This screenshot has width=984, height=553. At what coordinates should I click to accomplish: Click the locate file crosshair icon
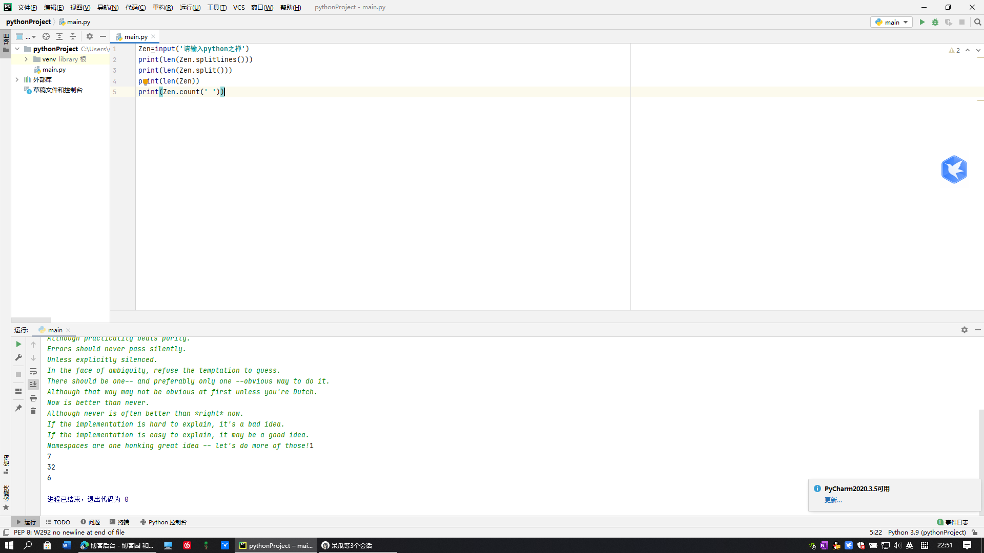(46, 36)
